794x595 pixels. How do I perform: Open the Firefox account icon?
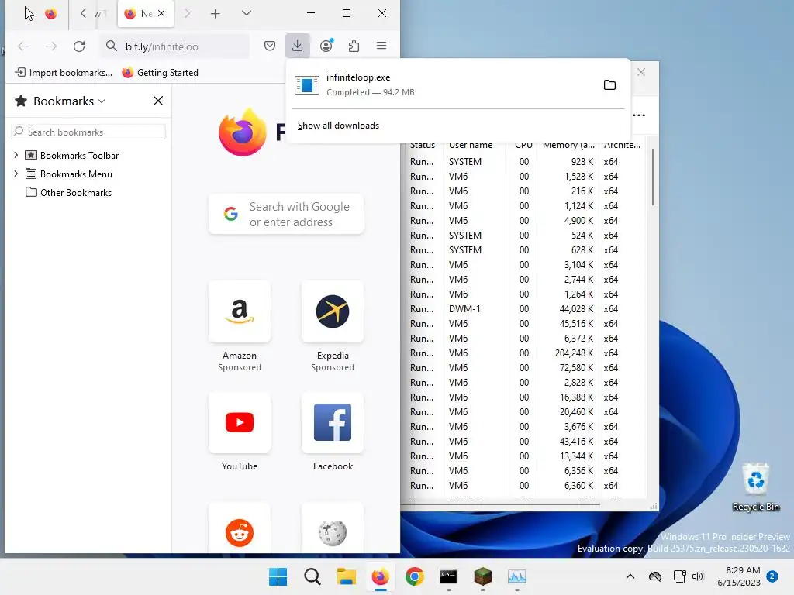pyautogui.click(x=326, y=46)
